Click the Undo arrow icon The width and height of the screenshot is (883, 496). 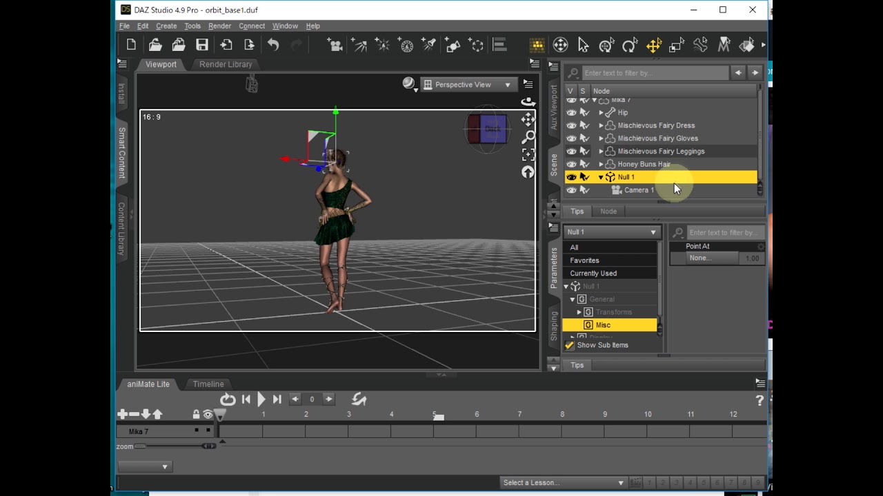click(x=273, y=45)
